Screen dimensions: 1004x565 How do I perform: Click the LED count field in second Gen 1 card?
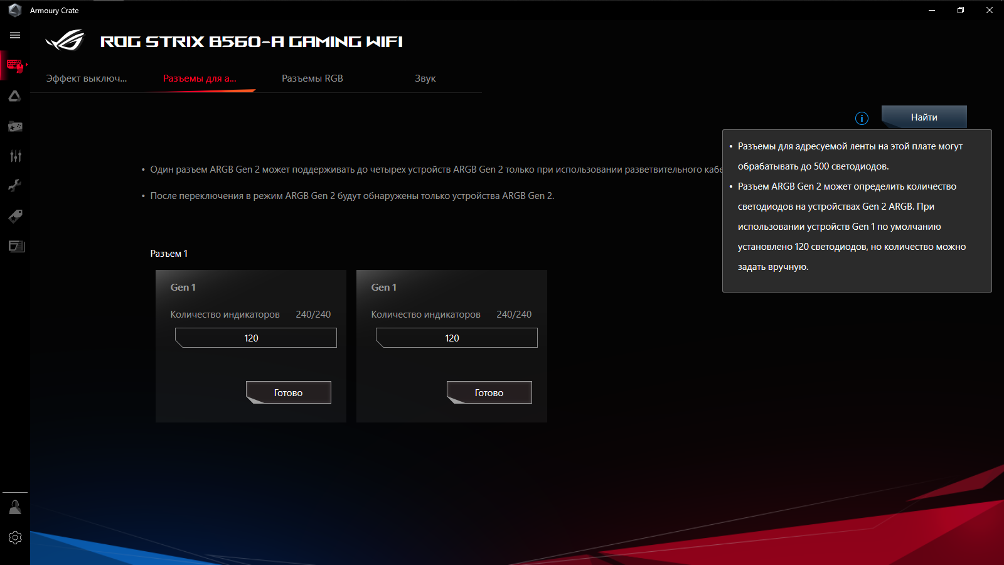[x=457, y=338]
